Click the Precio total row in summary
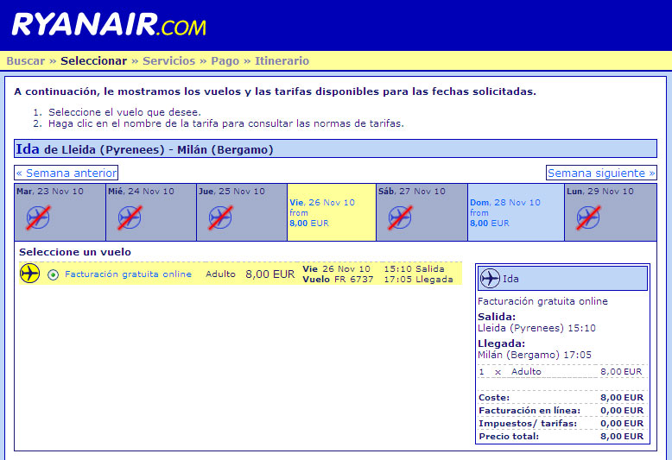 point(560,437)
